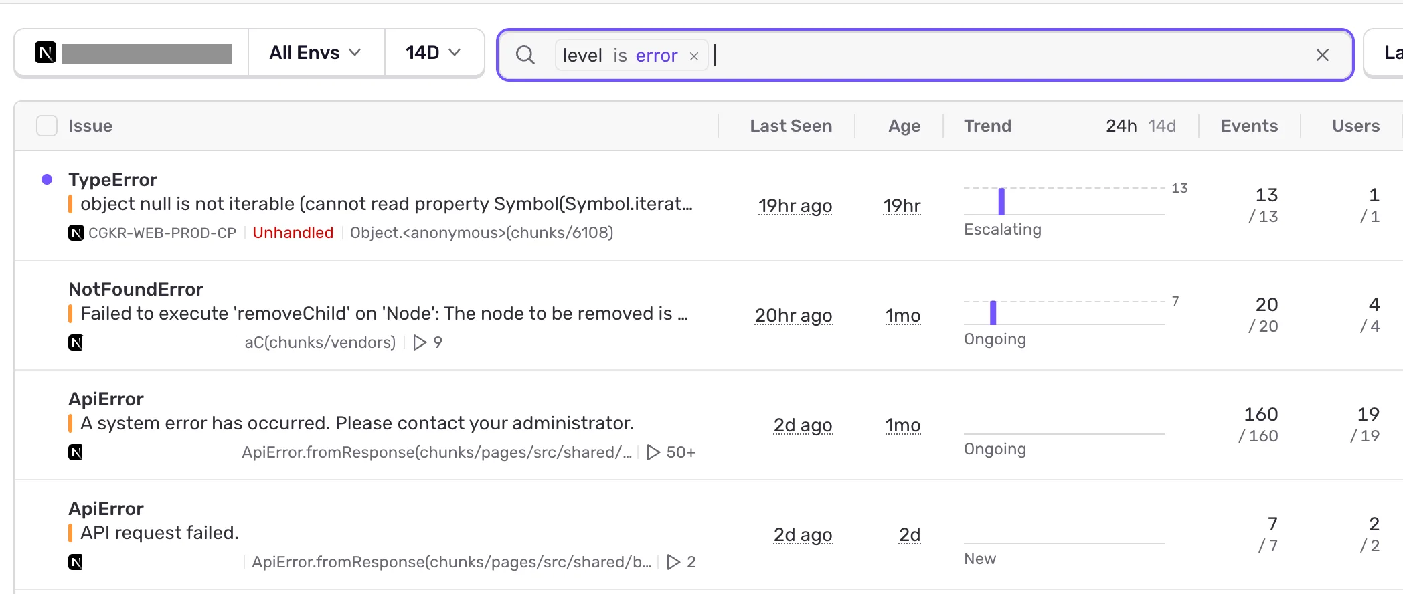
Task: Open replays icon for NotFoundError issue
Action: coord(420,342)
